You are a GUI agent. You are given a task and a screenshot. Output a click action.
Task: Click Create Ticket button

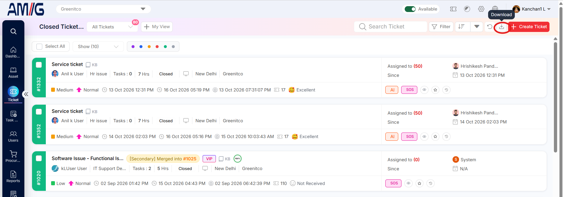(529, 27)
